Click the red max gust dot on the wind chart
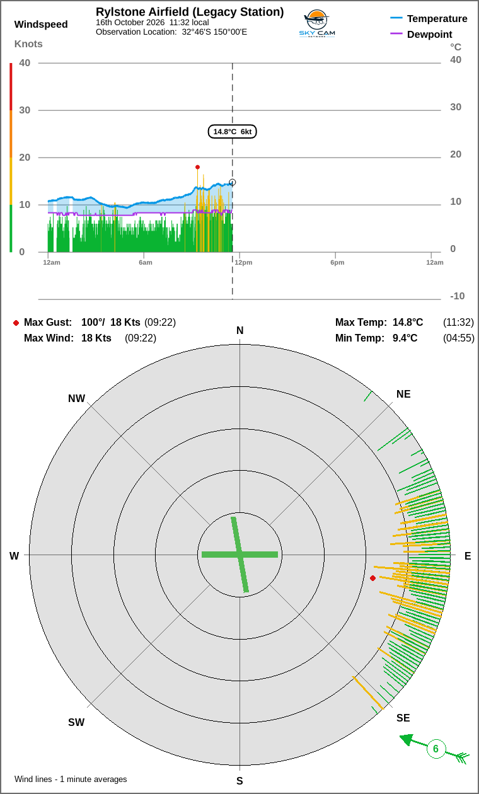Screen dimensions: 479x794 click(x=197, y=167)
